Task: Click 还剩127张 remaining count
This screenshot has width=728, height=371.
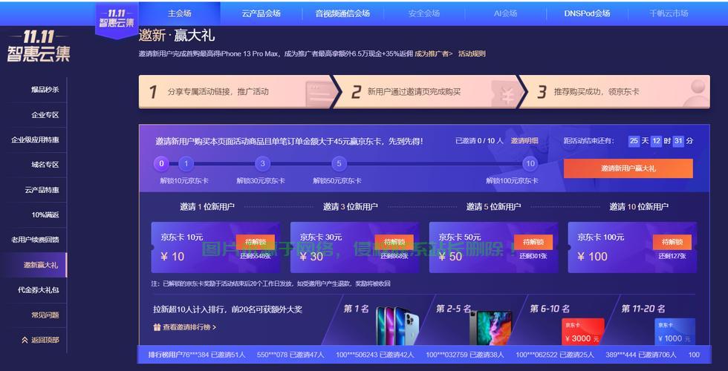Action: 672,256
